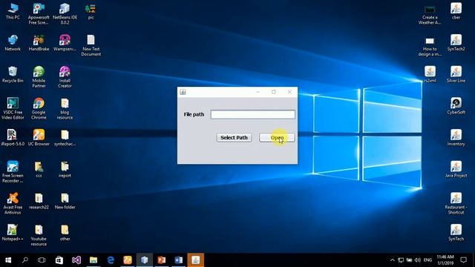Select the SynTech desktop icon
This screenshot has height=267, width=475.
pos(456,233)
